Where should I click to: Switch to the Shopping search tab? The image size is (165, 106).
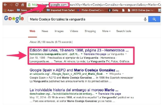pyautogui.click(x=90, y=31)
